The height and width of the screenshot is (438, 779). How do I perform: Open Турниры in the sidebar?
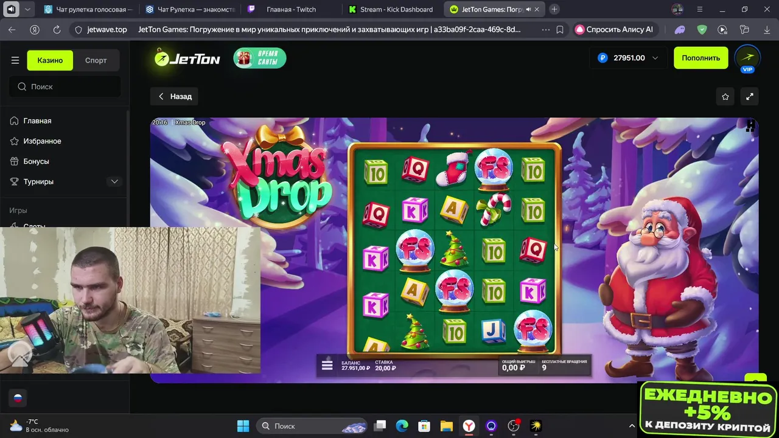tap(38, 181)
